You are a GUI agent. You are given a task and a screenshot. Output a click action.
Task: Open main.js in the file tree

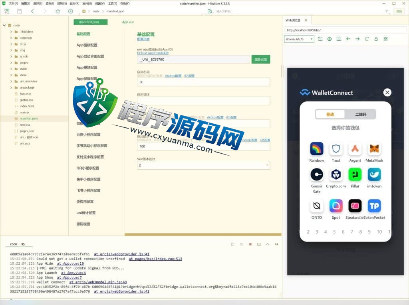point(24,112)
